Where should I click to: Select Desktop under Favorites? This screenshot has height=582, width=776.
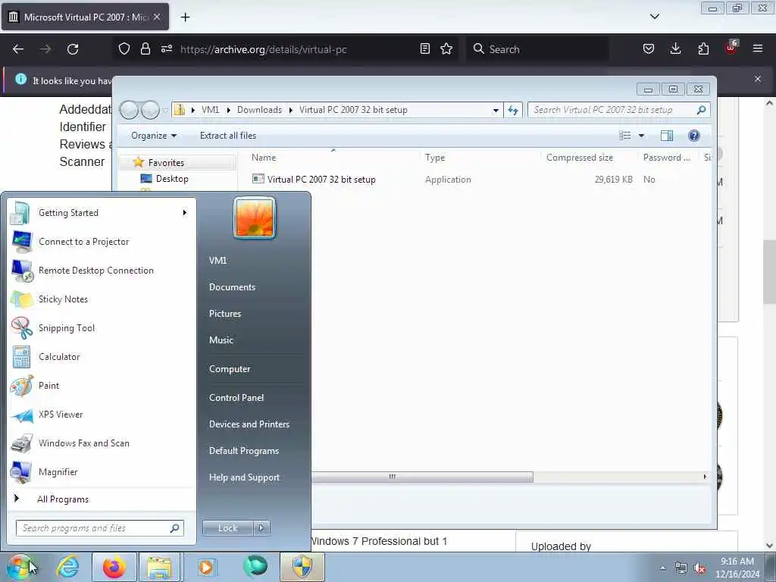[172, 179]
